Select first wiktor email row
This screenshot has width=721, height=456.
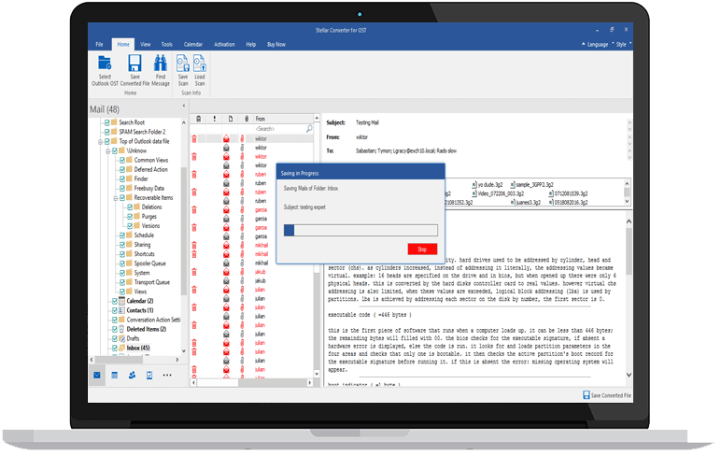point(252,138)
